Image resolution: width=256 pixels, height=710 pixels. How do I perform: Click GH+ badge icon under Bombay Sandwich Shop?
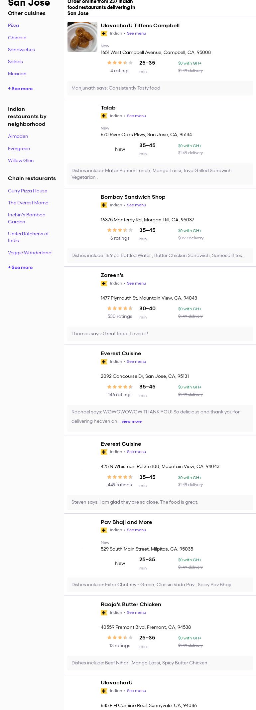click(104, 205)
